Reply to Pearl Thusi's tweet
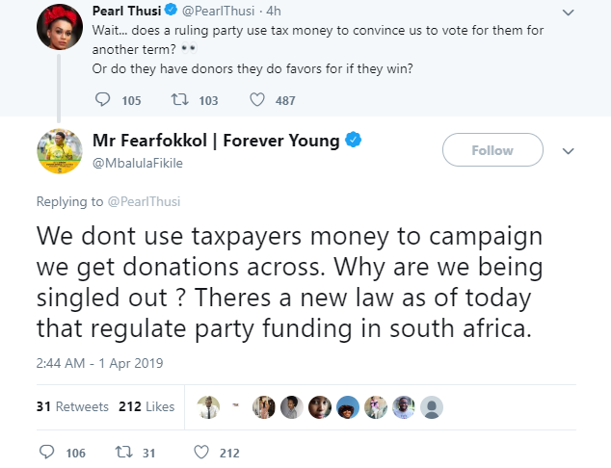The width and height of the screenshot is (611, 468). point(106,100)
